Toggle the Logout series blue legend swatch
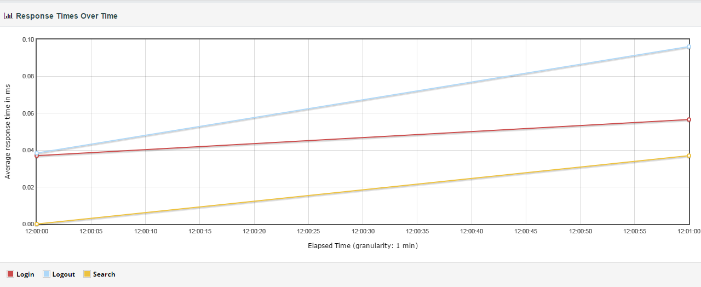This screenshot has height=287, width=701. 47,274
